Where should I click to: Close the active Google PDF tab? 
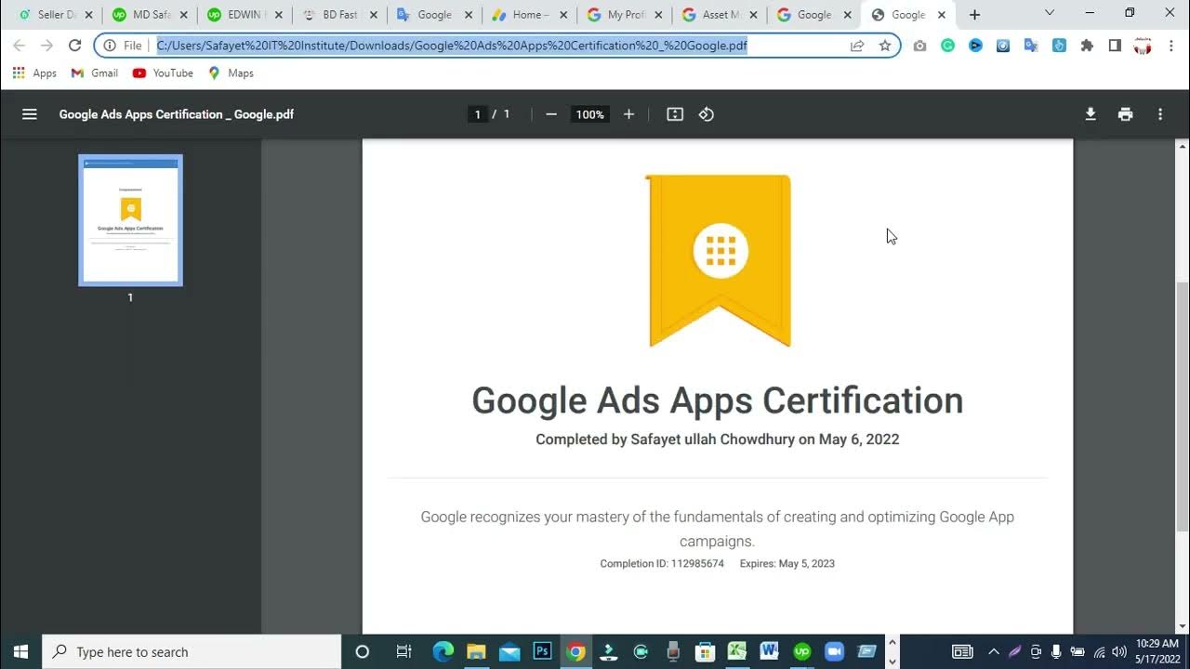pos(941,15)
